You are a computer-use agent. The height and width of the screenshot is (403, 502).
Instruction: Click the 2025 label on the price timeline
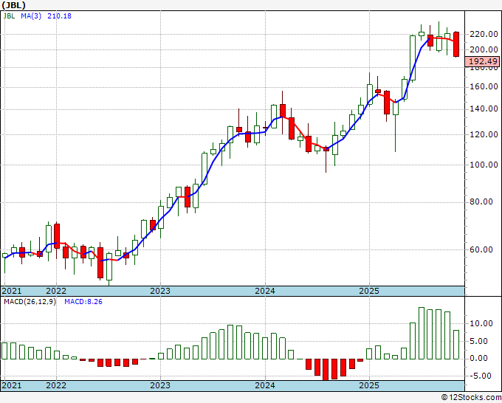(369, 291)
